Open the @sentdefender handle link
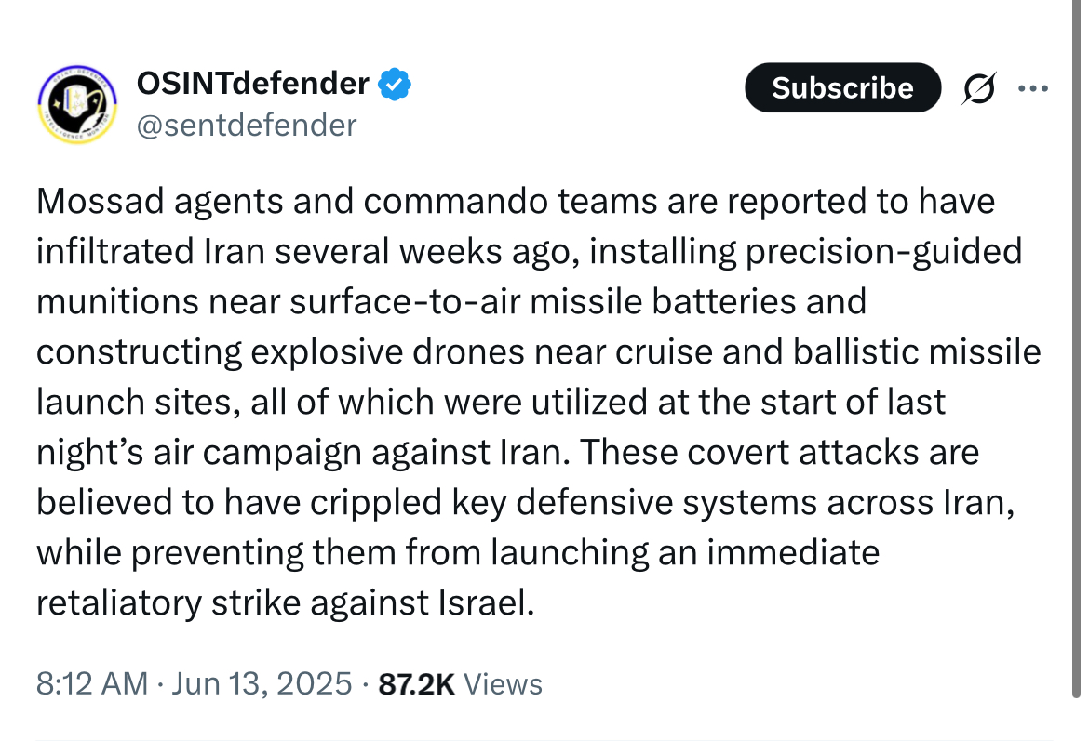This screenshot has height=741, width=1089. click(x=247, y=126)
